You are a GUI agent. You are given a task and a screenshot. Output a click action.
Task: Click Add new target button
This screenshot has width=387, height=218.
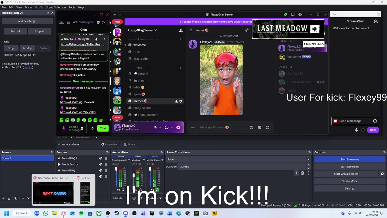27,21
